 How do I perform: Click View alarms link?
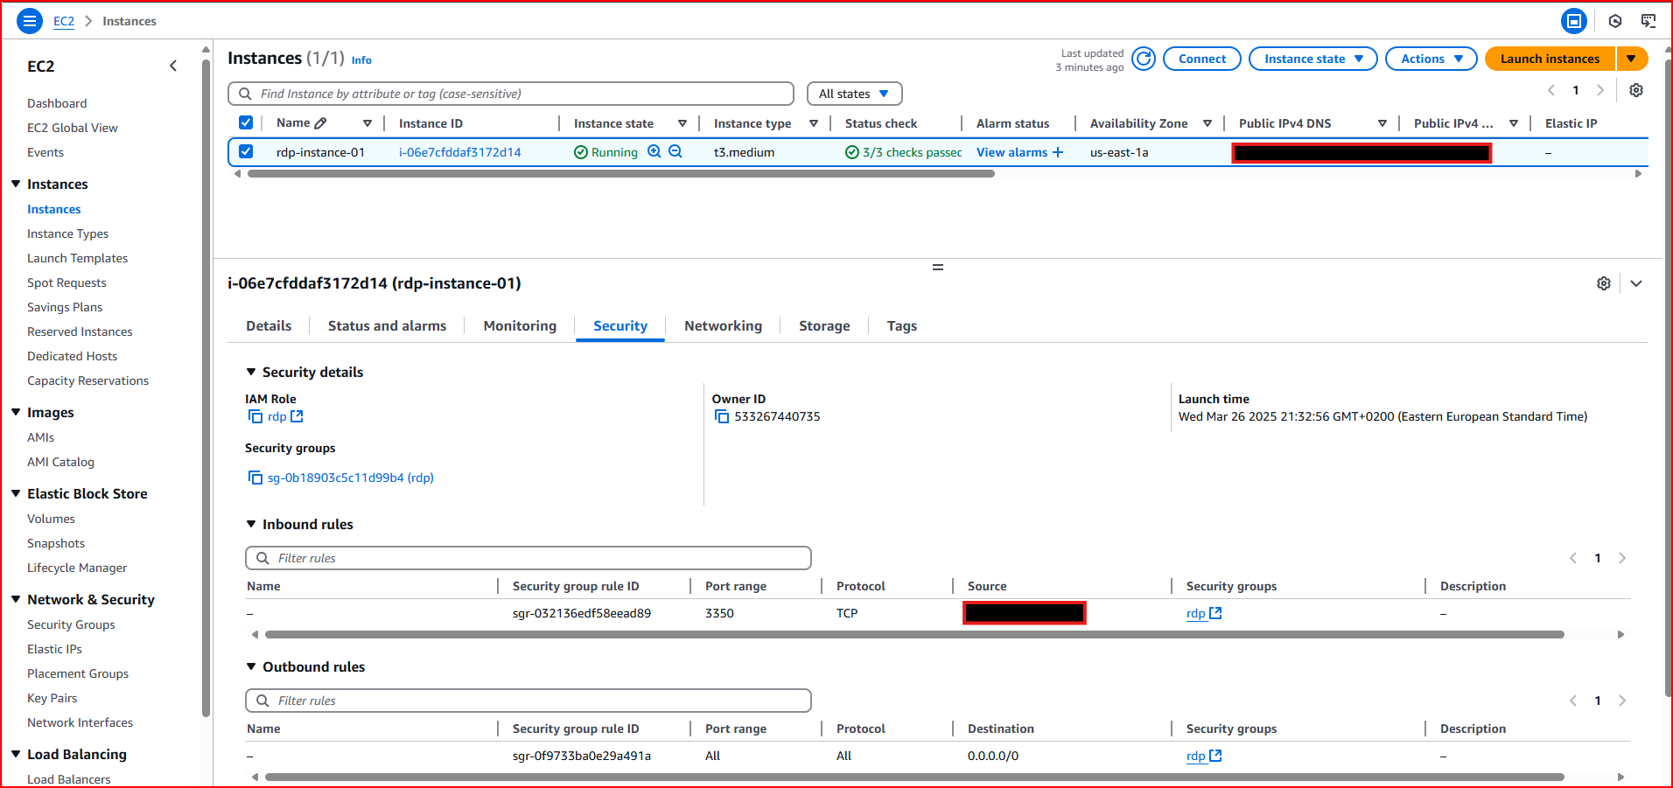(1011, 152)
